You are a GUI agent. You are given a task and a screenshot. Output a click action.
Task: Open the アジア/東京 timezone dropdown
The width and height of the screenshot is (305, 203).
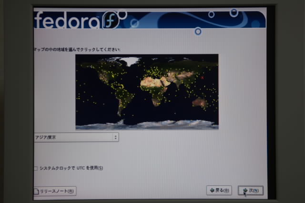pos(76,137)
